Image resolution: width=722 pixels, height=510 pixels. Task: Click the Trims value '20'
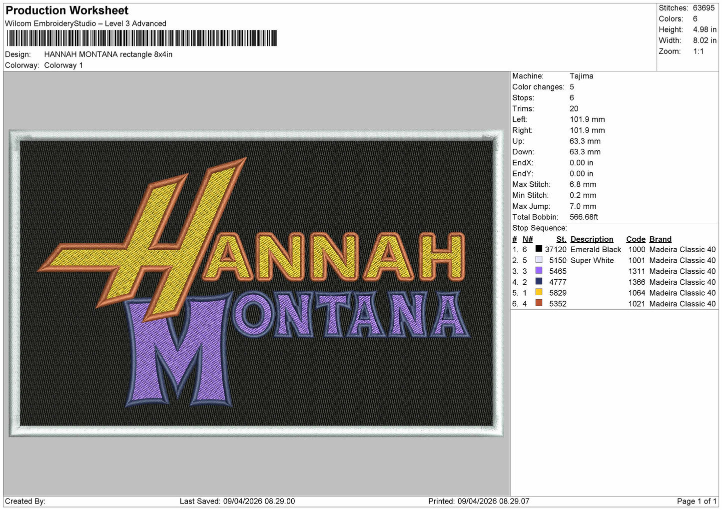coord(574,108)
